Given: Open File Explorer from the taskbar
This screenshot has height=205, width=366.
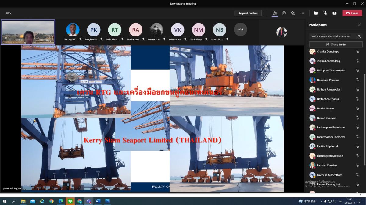Looking at the screenshot, I should point(23,201).
